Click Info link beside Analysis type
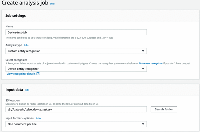200x132 pixels. tap(26, 45)
